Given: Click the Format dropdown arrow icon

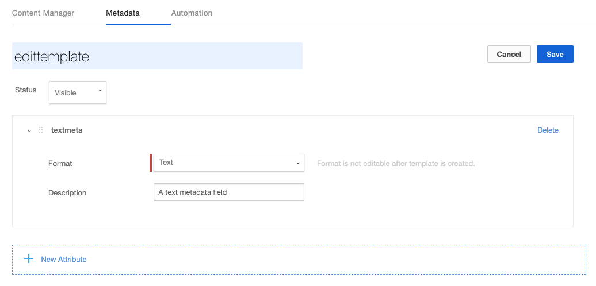Looking at the screenshot, I should tap(297, 164).
